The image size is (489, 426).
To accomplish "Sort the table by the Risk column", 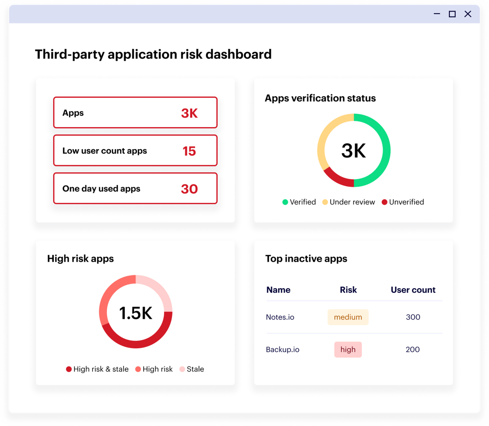I will (x=348, y=290).
